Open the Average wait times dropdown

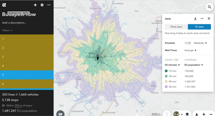click(190, 50)
